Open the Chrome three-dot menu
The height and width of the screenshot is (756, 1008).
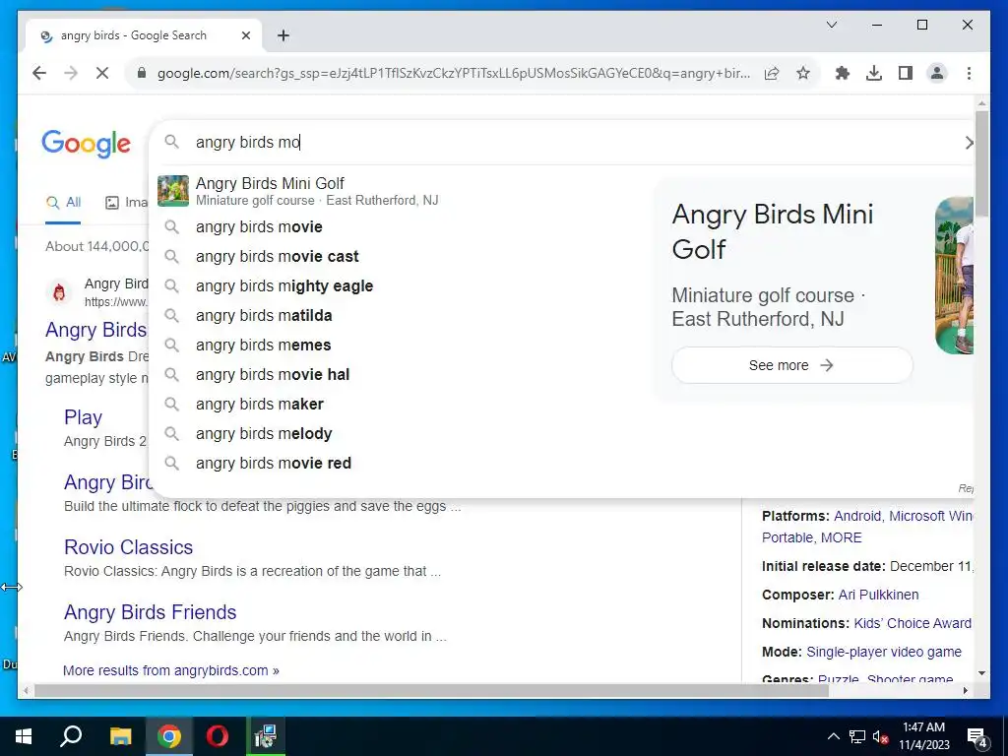[x=969, y=73]
